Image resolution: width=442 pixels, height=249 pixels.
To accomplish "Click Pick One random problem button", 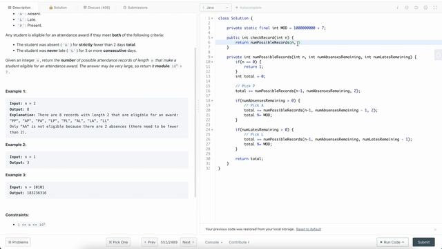I will coord(118,242).
